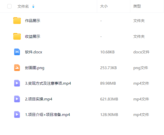The width and height of the screenshot is (164, 135).
Task: Click the size value 10.68KB
Action: coord(107,52)
